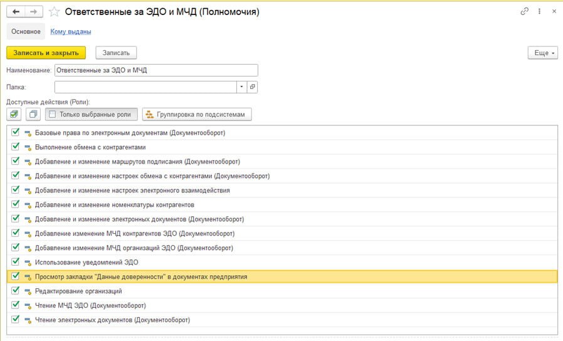Copy link with the chain icon

tap(524, 11)
